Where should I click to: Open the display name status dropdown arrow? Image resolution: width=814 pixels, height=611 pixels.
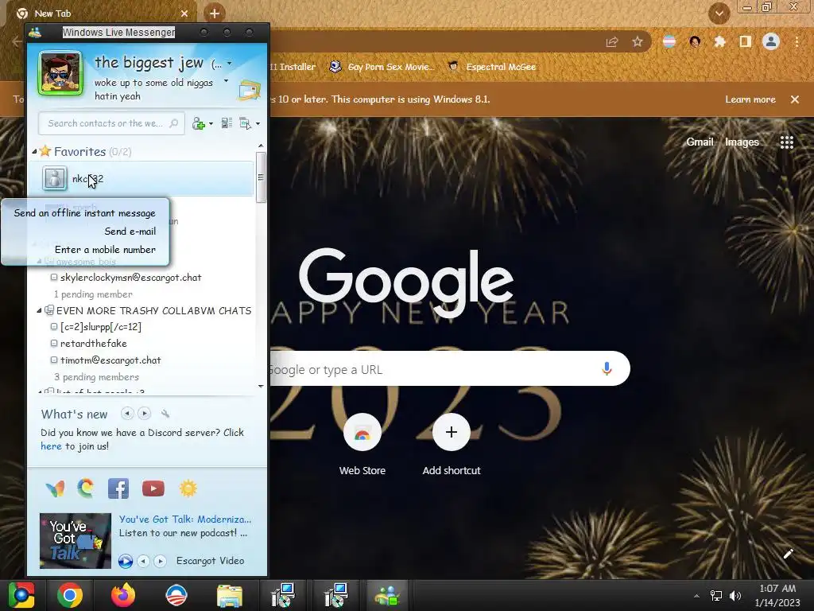pos(229,64)
